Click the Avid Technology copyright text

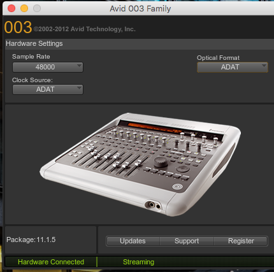pos(85,29)
